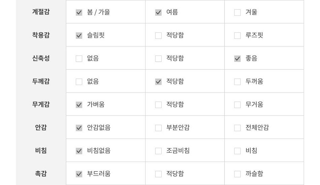Uncheck the 부드러움 checkbox
The height and width of the screenshot is (185, 320).
pos(79,174)
